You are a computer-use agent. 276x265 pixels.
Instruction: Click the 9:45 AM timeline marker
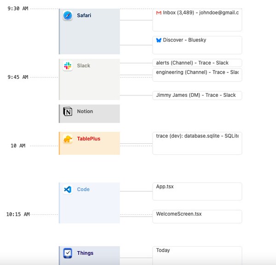click(18, 77)
